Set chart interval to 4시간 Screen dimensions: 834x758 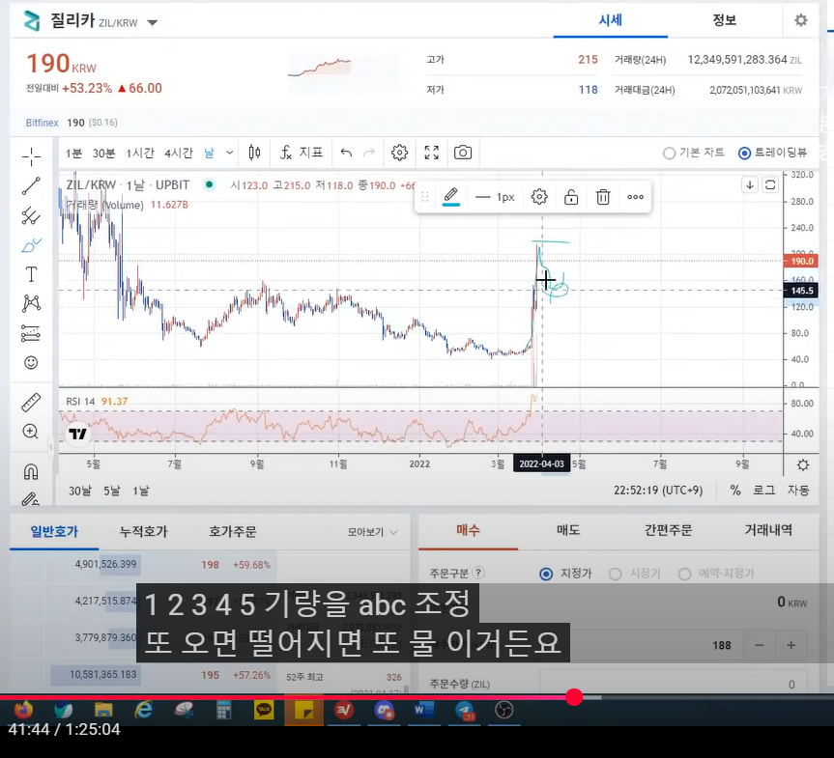point(178,154)
